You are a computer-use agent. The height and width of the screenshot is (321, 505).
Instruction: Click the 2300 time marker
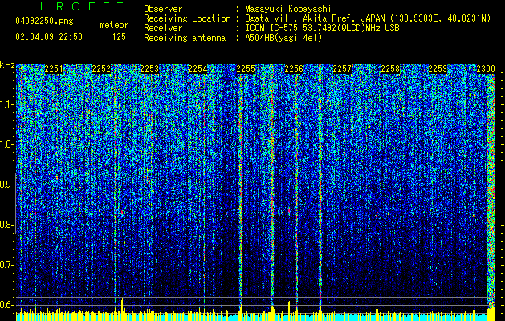(486, 69)
